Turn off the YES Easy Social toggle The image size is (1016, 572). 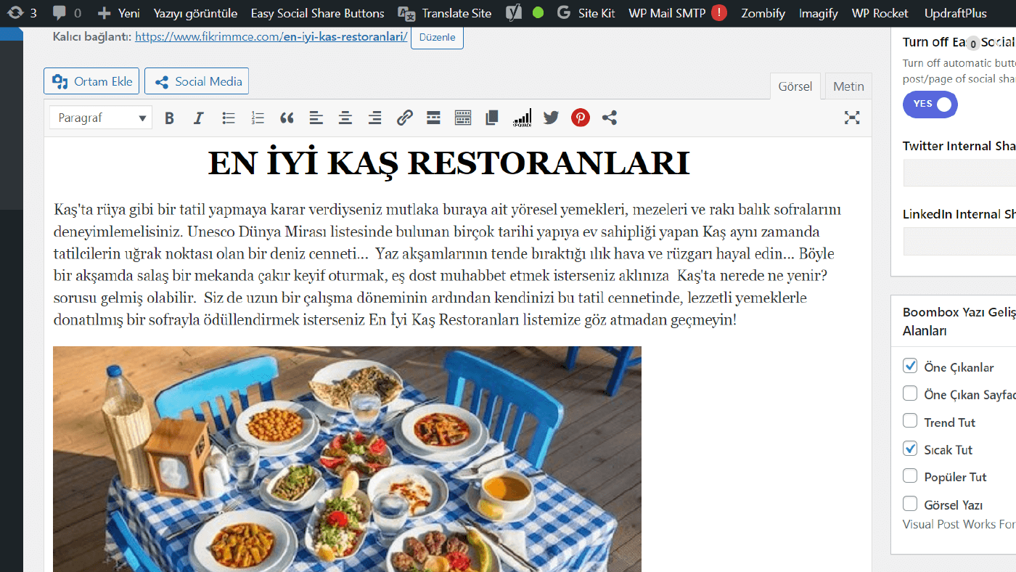pyautogui.click(x=930, y=105)
